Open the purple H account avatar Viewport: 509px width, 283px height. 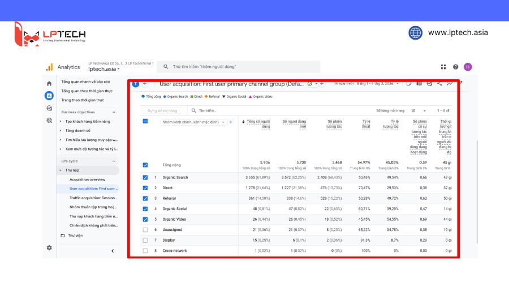click(468, 67)
